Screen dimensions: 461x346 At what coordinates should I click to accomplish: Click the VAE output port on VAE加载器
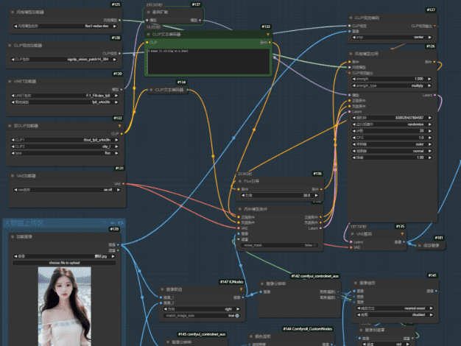(x=124, y=184)
